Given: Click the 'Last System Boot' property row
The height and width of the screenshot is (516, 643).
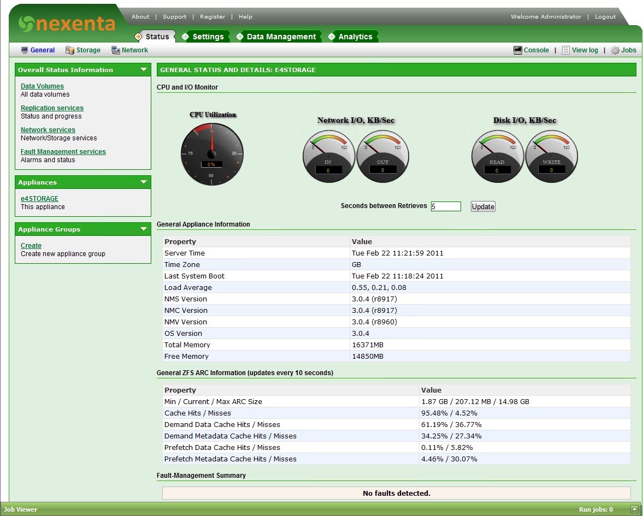Looking at the screenshot, I should coord(397,276).
